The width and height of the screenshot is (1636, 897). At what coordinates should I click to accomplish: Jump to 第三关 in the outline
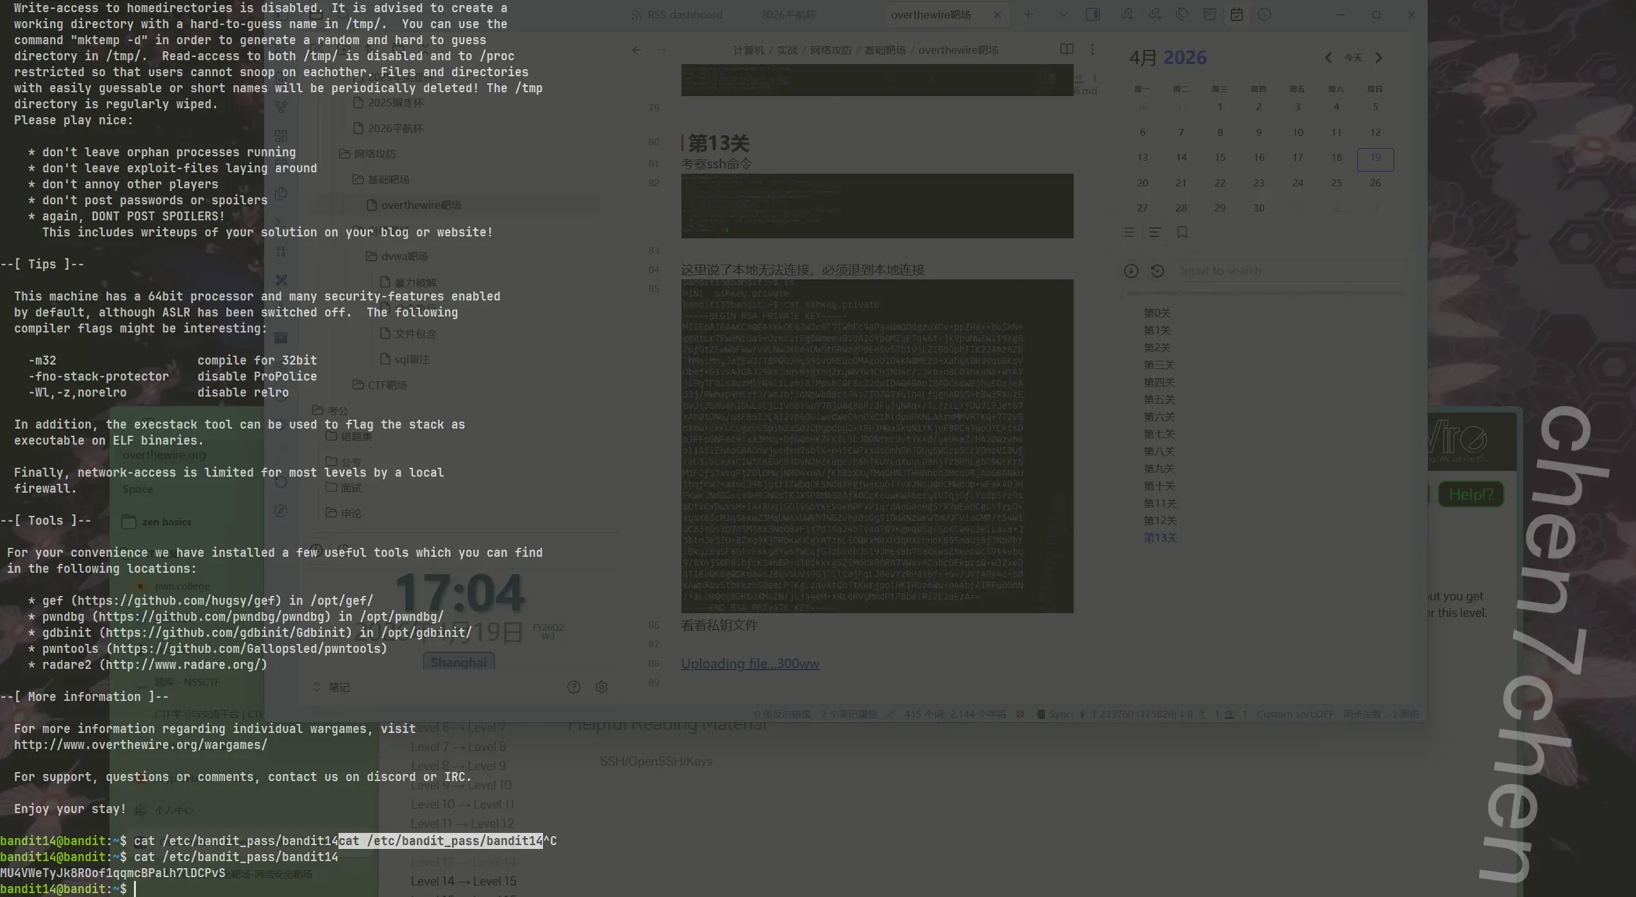pyautogui.click(x=1159, y=365)
